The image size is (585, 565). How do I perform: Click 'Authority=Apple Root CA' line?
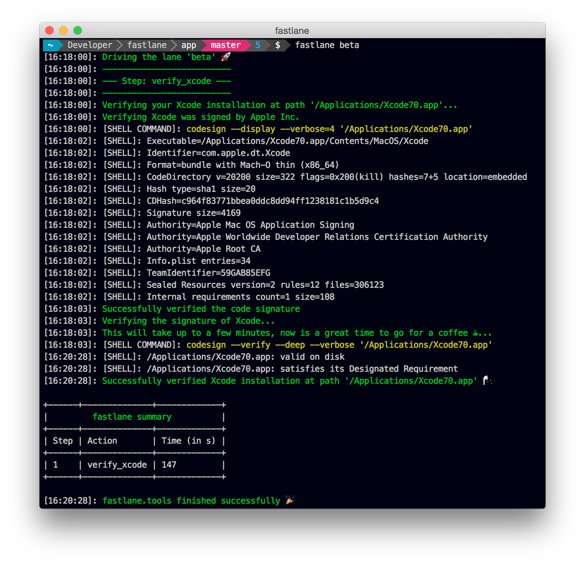tap(204, 249)
